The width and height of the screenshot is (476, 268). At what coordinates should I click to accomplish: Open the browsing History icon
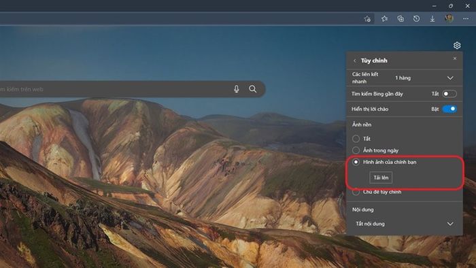point(416,19)
